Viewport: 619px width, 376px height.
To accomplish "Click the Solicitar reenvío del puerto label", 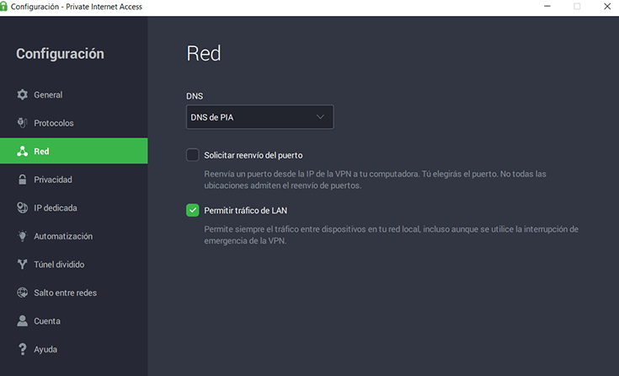I will click(253, 155).
